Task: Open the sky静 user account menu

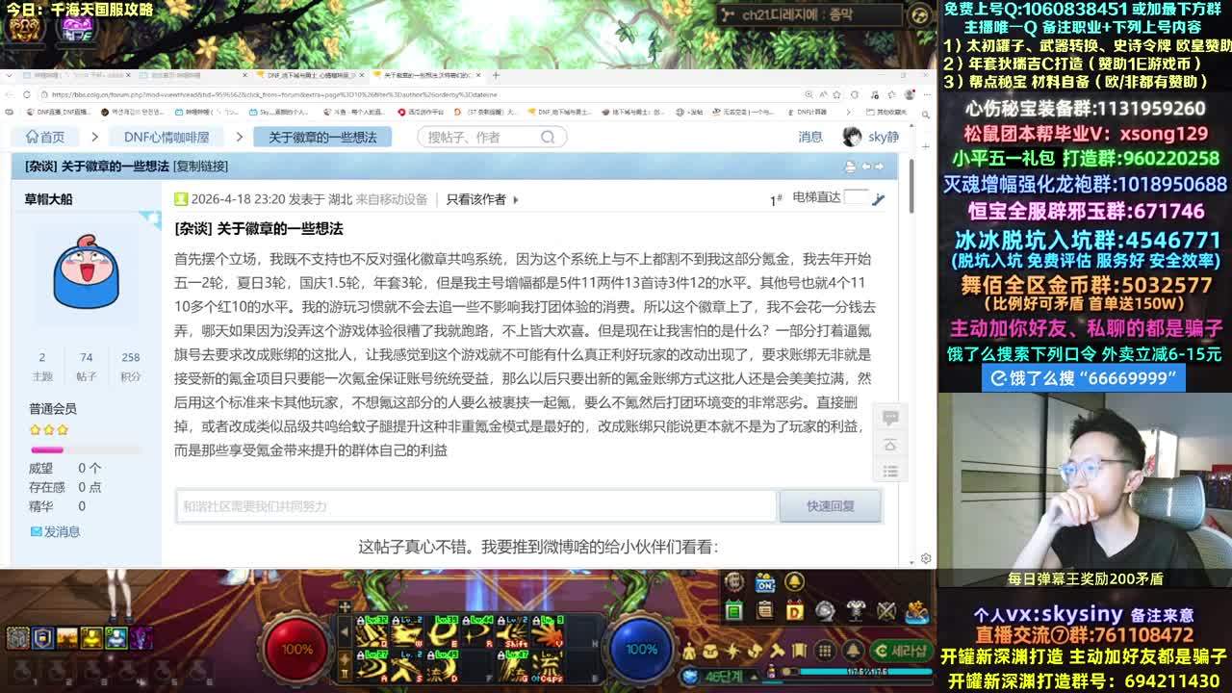Action: click(871, 137)
